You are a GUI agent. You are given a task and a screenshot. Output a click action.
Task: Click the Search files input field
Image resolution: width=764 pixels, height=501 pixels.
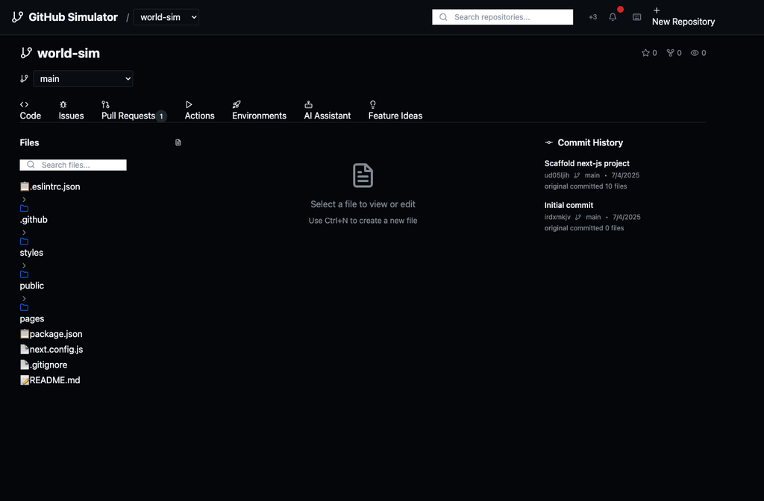[72, 165]
